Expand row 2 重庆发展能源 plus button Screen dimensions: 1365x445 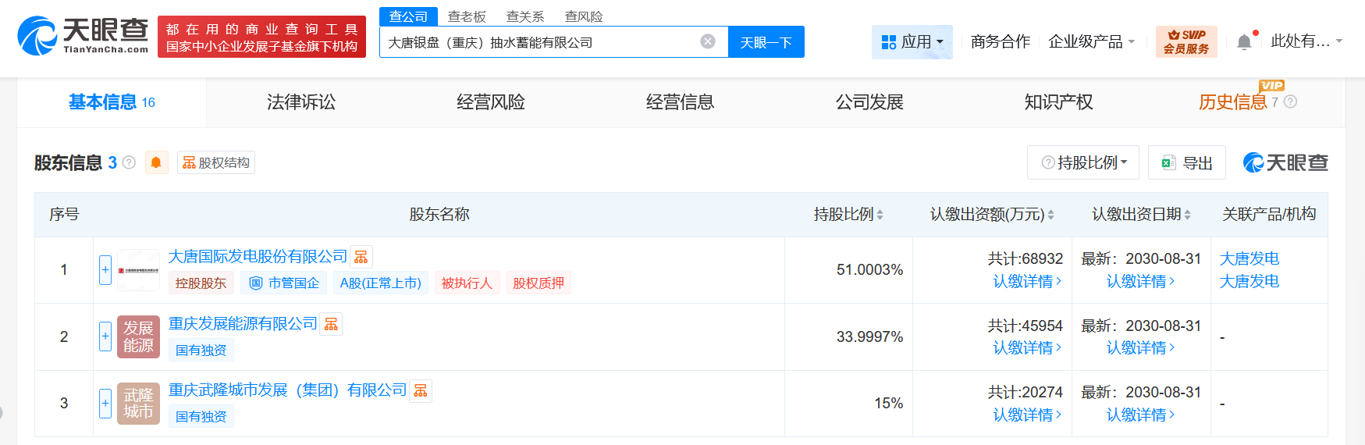pos(105,336)
